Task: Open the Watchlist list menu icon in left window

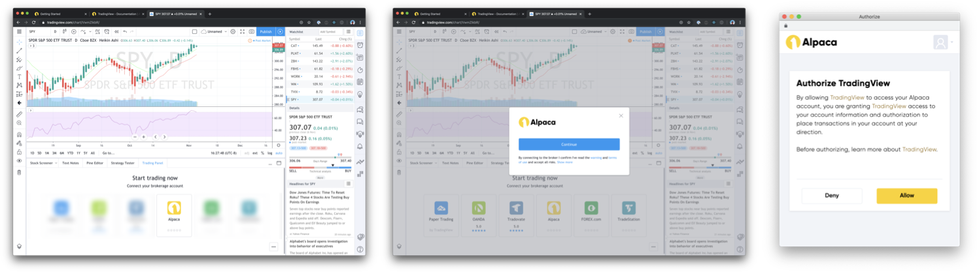Action: tap(349, 31)
